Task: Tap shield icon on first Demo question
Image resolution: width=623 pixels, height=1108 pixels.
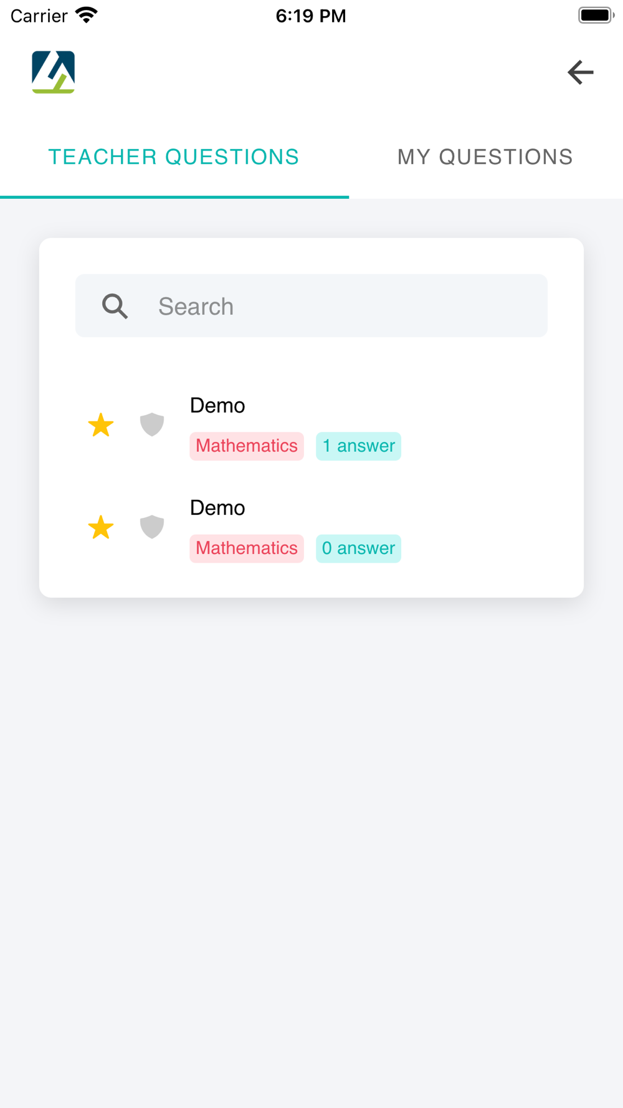Action: tap(152, 424)
